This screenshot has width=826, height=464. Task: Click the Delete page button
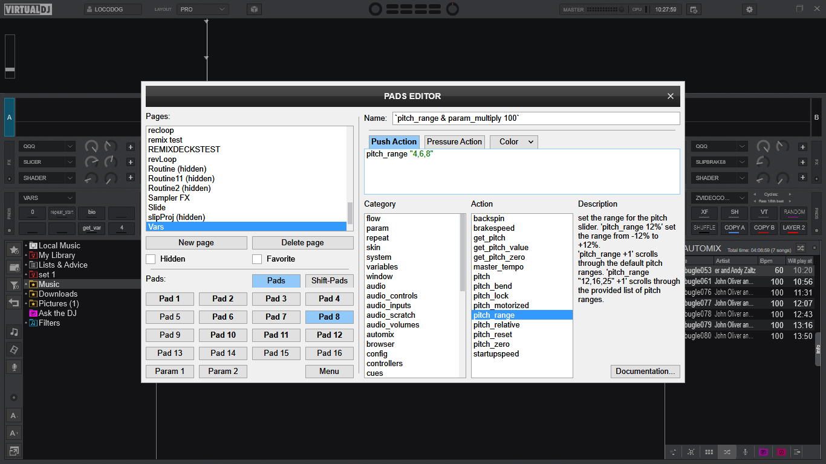click(302, 243)
